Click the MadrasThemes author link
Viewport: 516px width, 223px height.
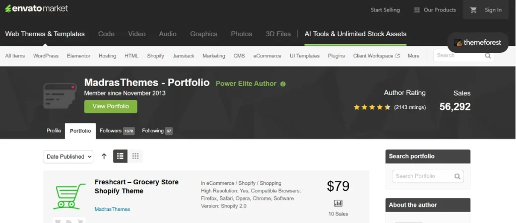click(x=112, y=209)
